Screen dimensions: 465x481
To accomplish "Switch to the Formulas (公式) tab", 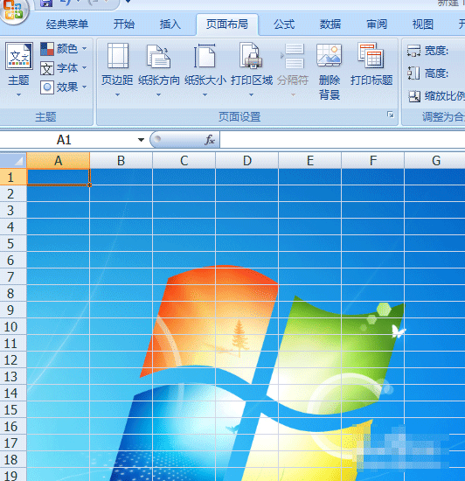I will coord(284,24).
